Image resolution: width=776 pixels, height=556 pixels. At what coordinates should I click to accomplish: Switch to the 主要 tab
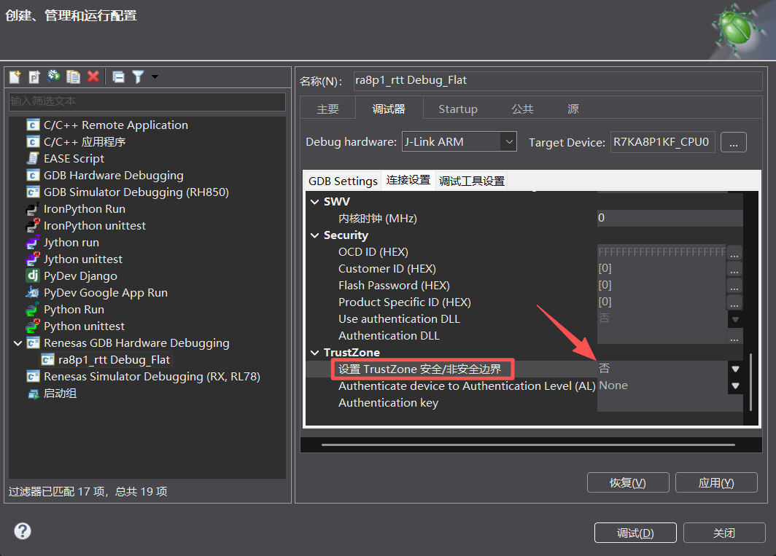click(327, 109)
